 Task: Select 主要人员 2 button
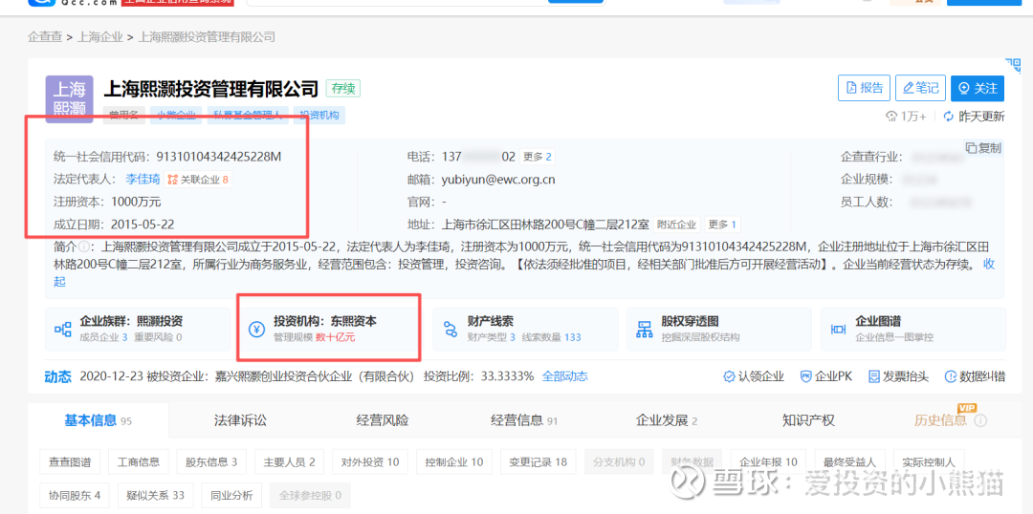tap(289, 462)
